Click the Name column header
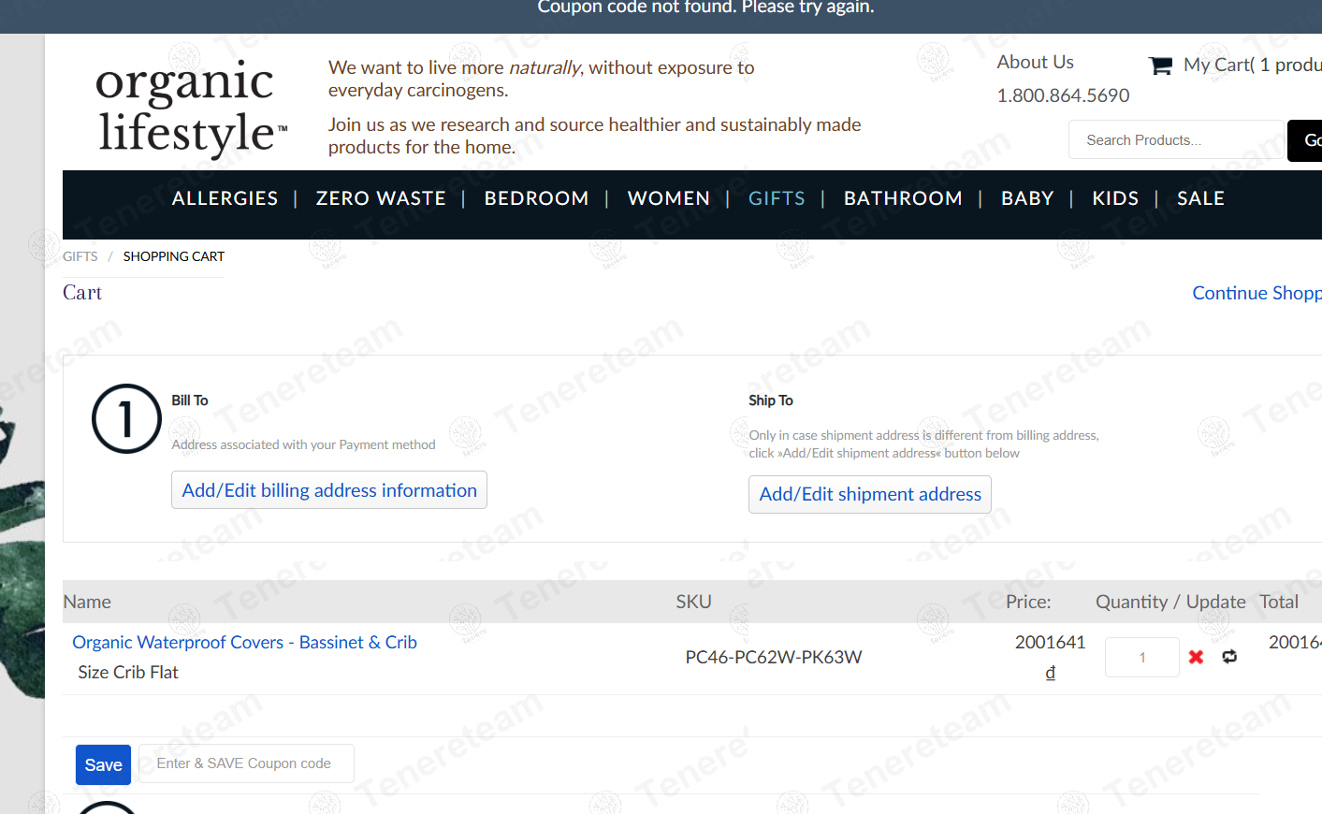1322x814 pixels. pos(87,602)
